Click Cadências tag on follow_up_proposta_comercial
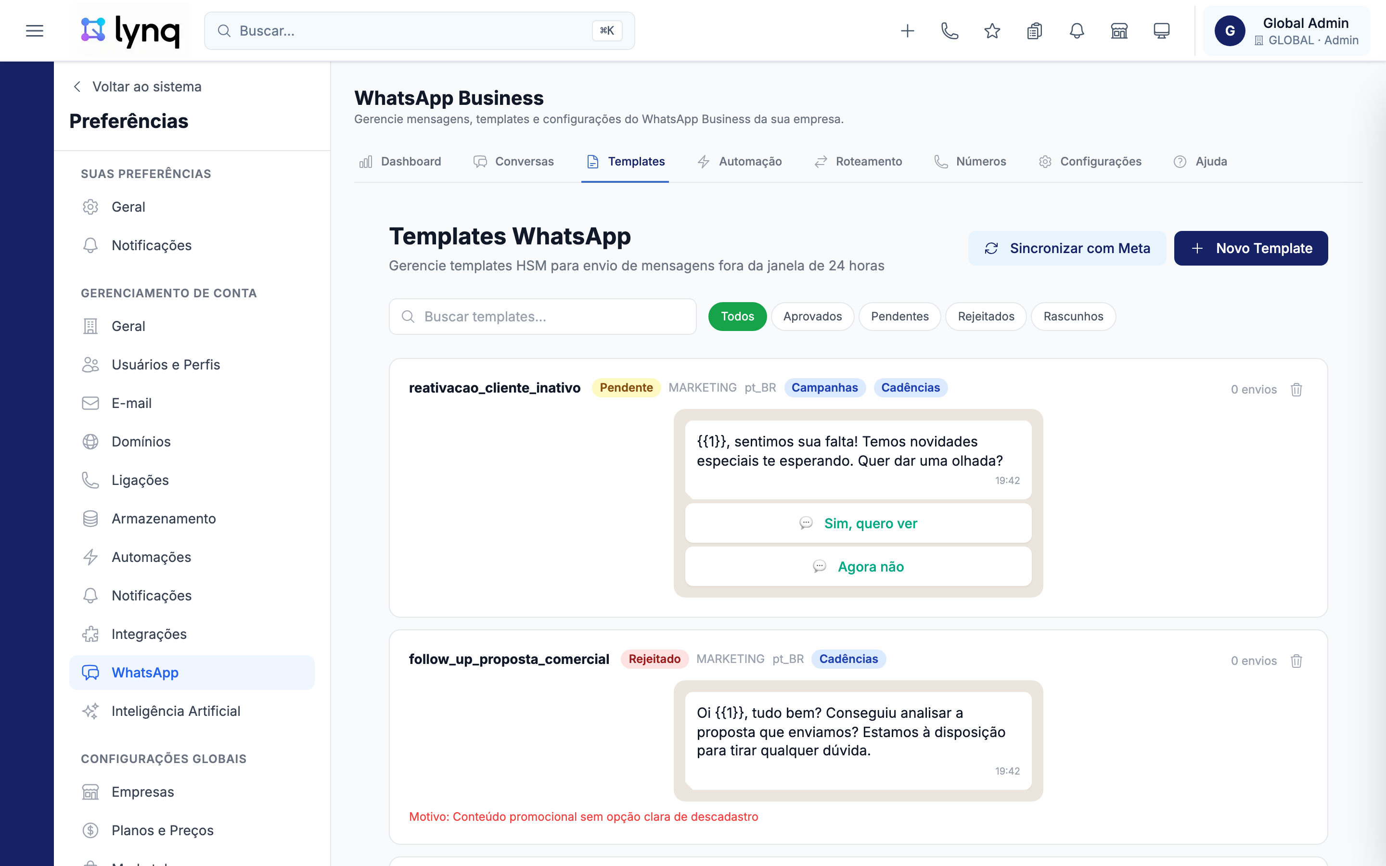 849,659
